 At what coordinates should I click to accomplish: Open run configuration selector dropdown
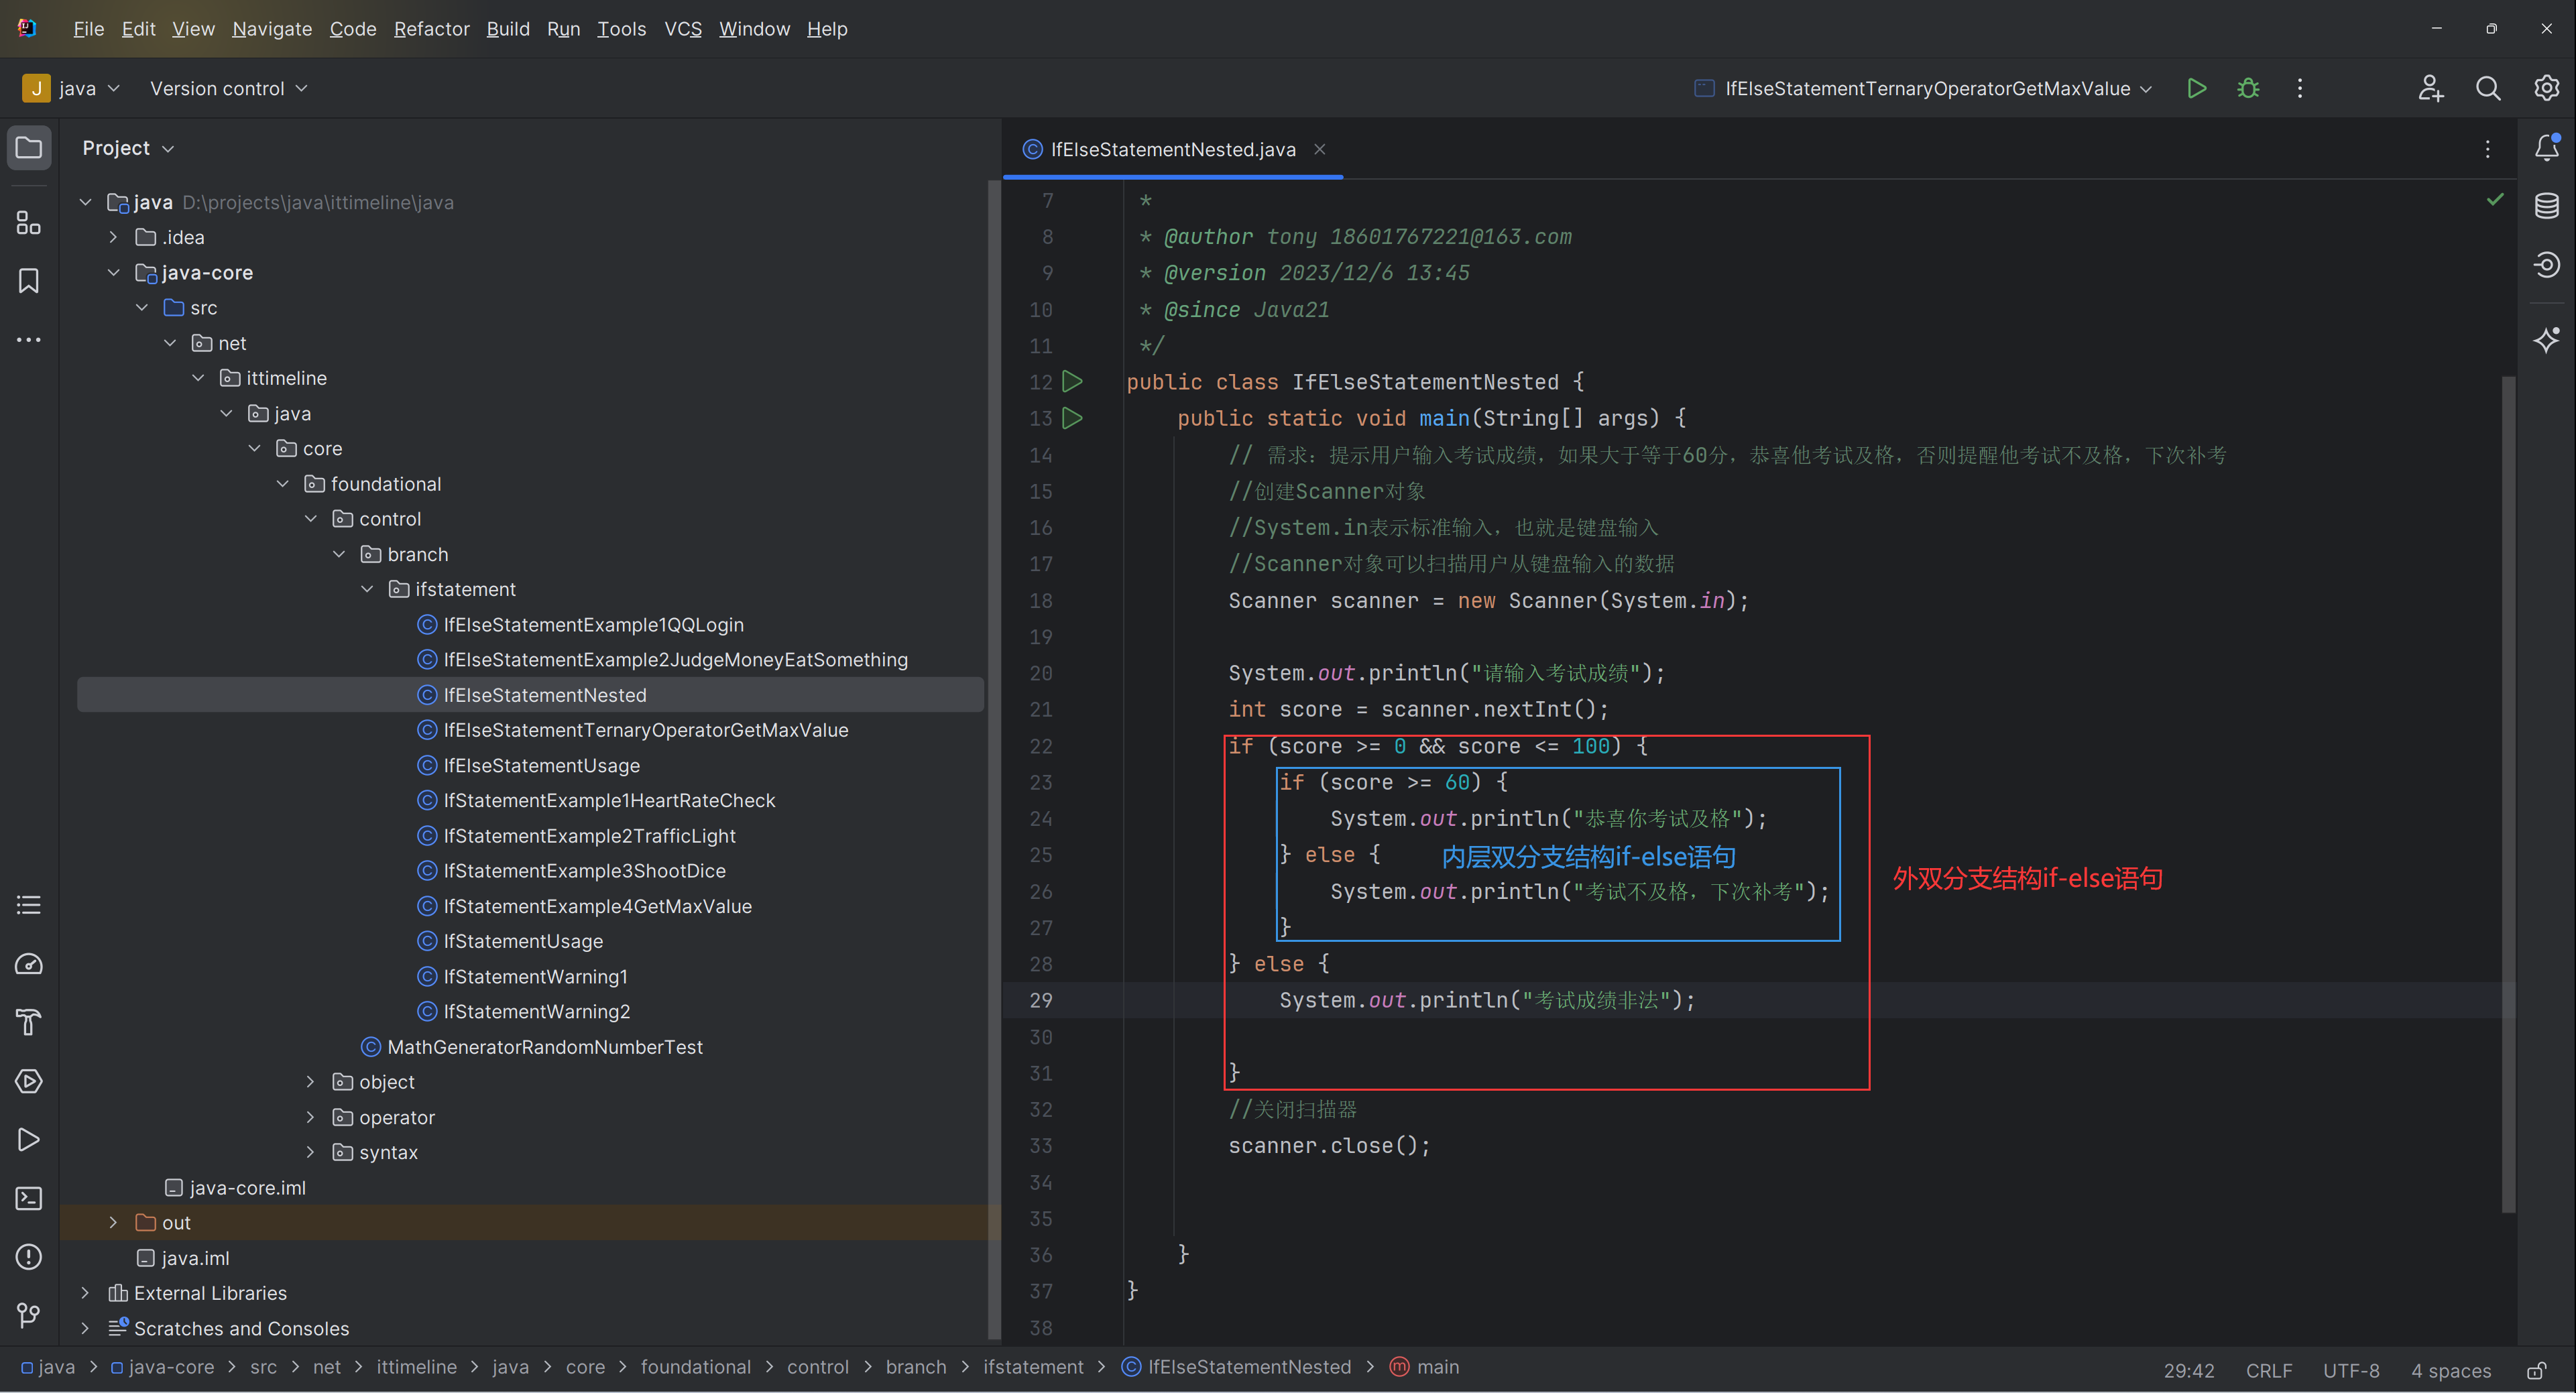[x=1923, y=88]
